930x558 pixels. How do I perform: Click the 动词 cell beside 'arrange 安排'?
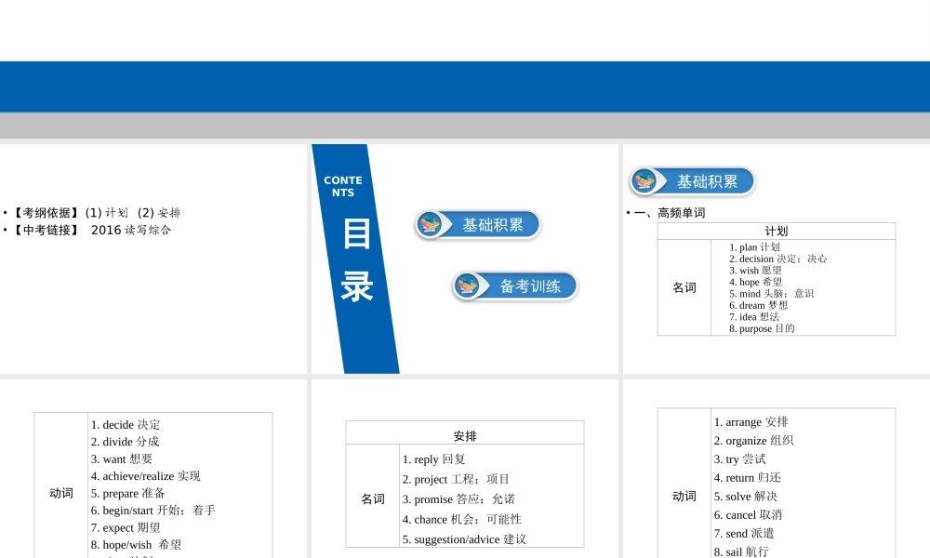click(684, 497)
